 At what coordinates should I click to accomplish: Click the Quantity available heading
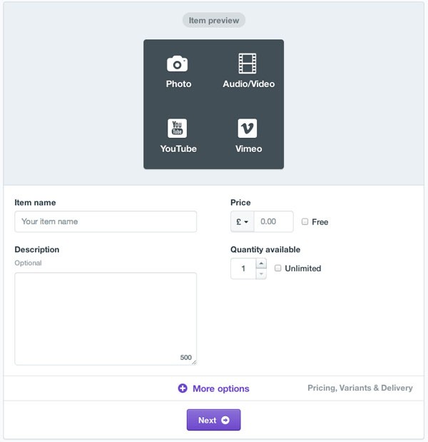(265, 249)
